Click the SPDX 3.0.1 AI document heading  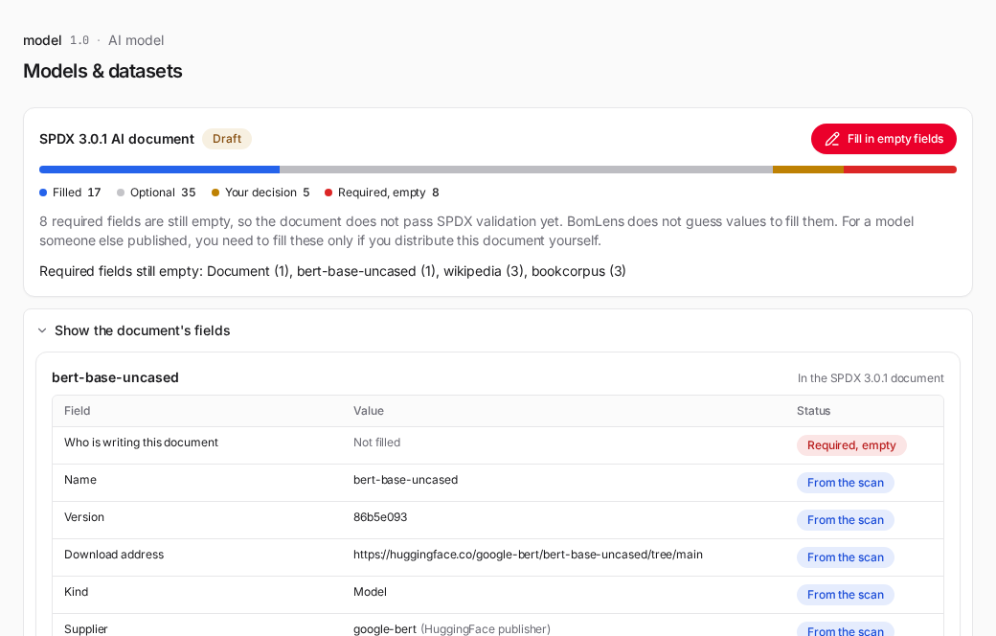point(117,139)
